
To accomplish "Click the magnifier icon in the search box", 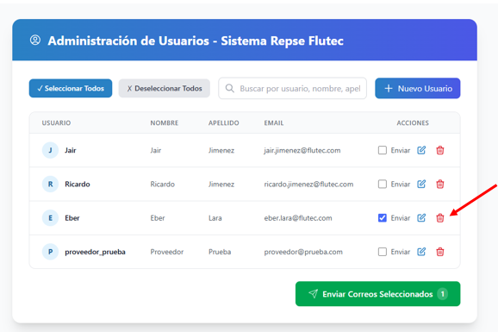I will point(230,88).
